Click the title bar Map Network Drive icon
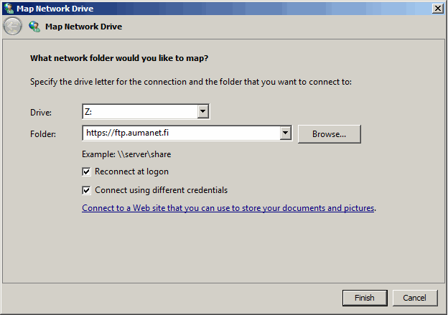448x315 pixels. pyautogui.click(x=9, y=9)
